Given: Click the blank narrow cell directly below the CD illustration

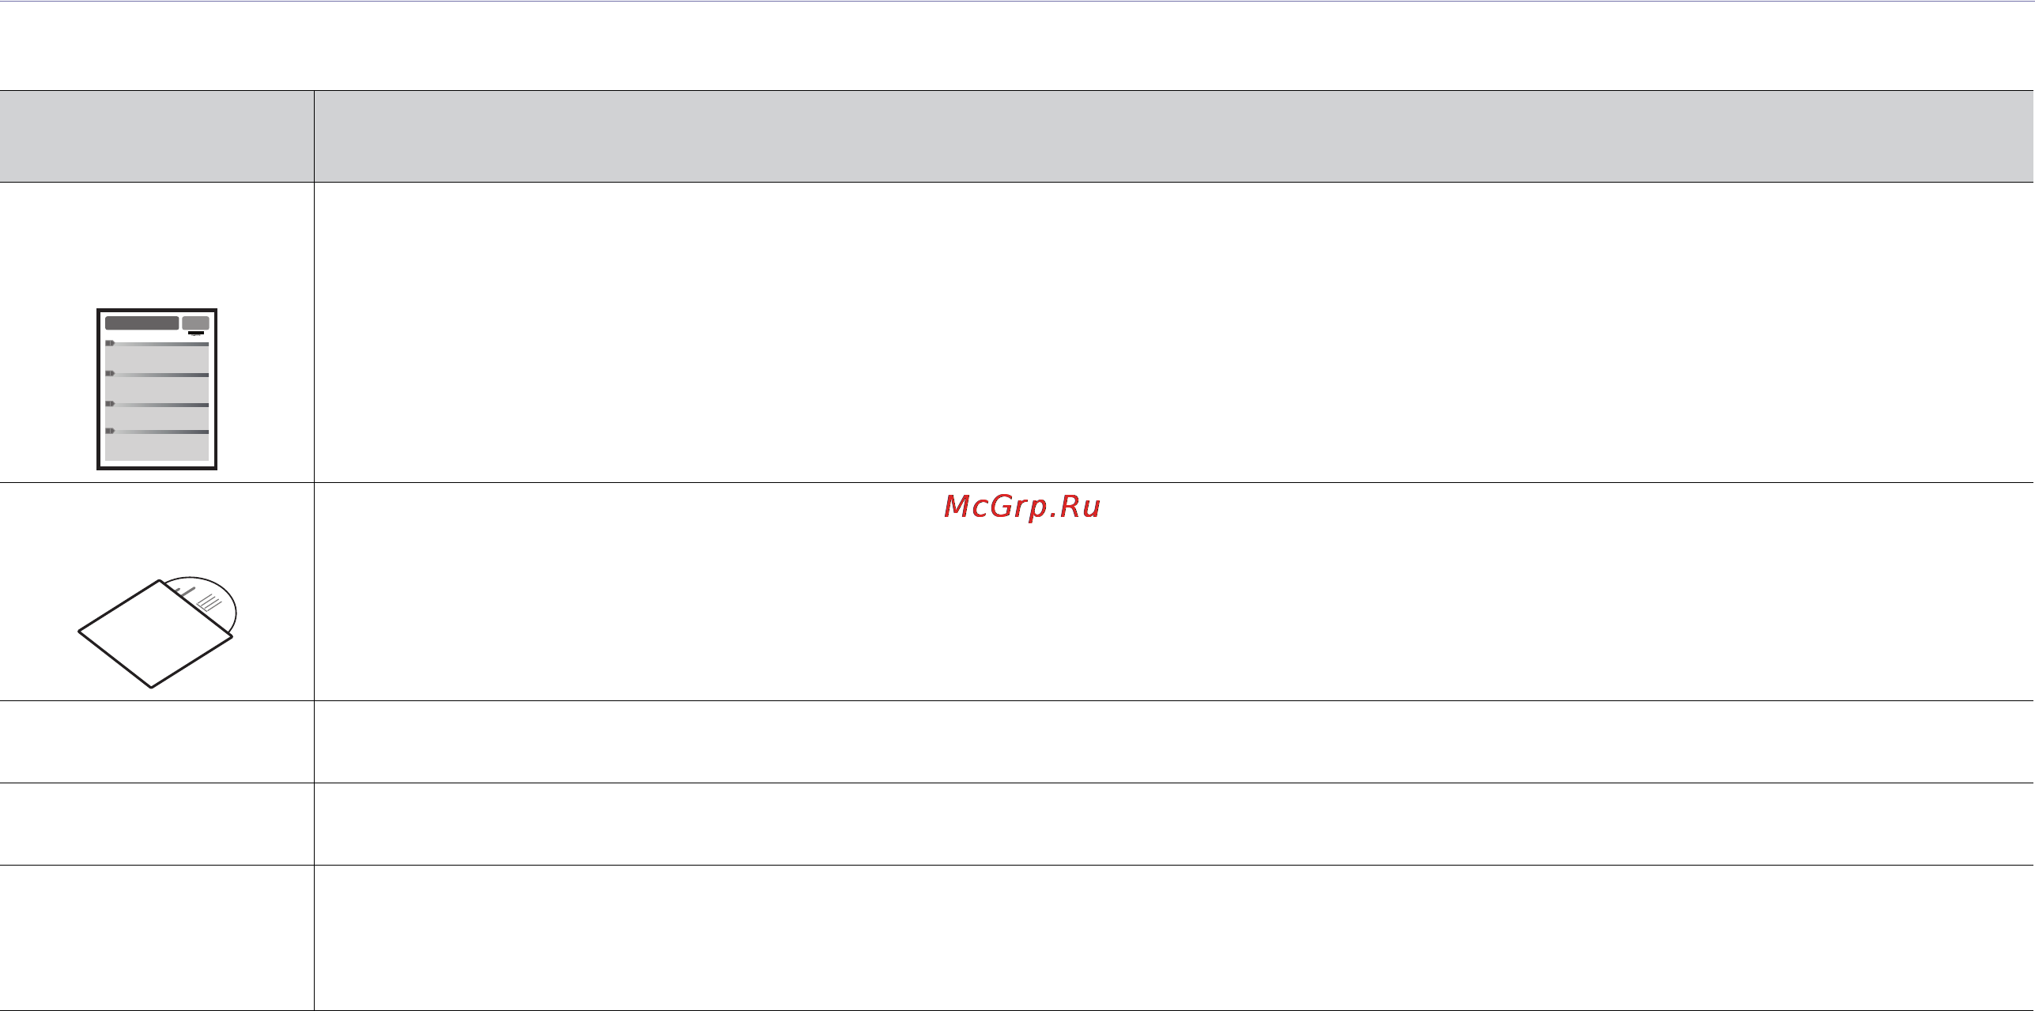Looking at the screenshot, I should click(x=157, y=741).
